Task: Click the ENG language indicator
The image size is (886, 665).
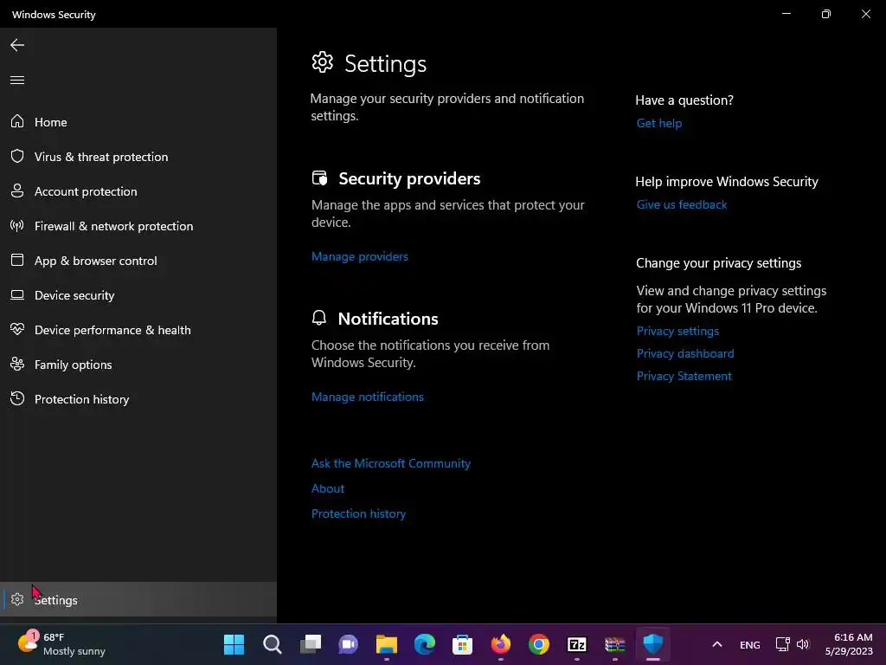Action: click(750, 644)
